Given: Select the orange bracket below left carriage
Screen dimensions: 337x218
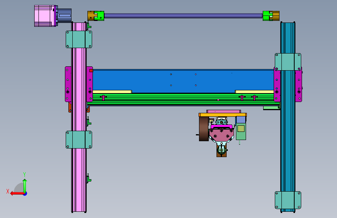Looking at the screenshot, I should [70, 107].
